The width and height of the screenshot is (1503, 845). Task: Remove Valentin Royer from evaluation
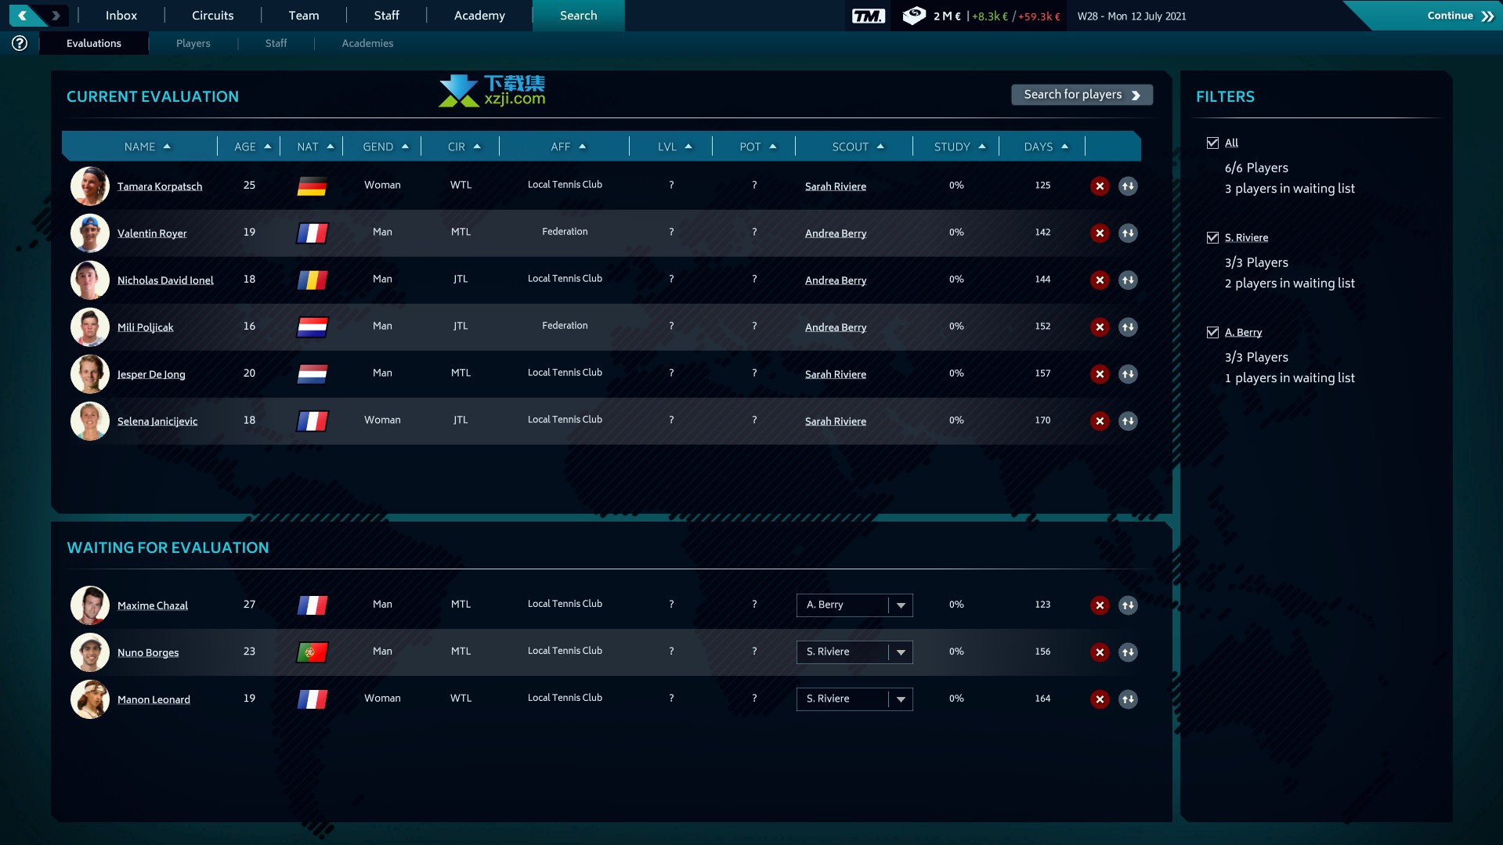1100,233
